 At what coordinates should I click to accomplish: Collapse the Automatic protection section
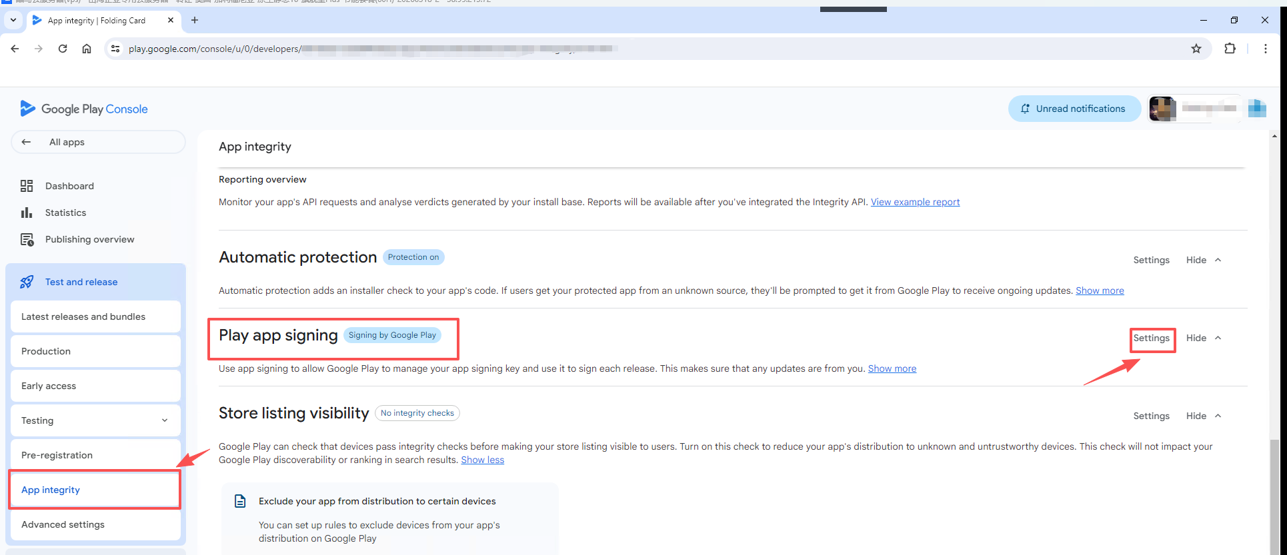click(x=1204, y=260)
